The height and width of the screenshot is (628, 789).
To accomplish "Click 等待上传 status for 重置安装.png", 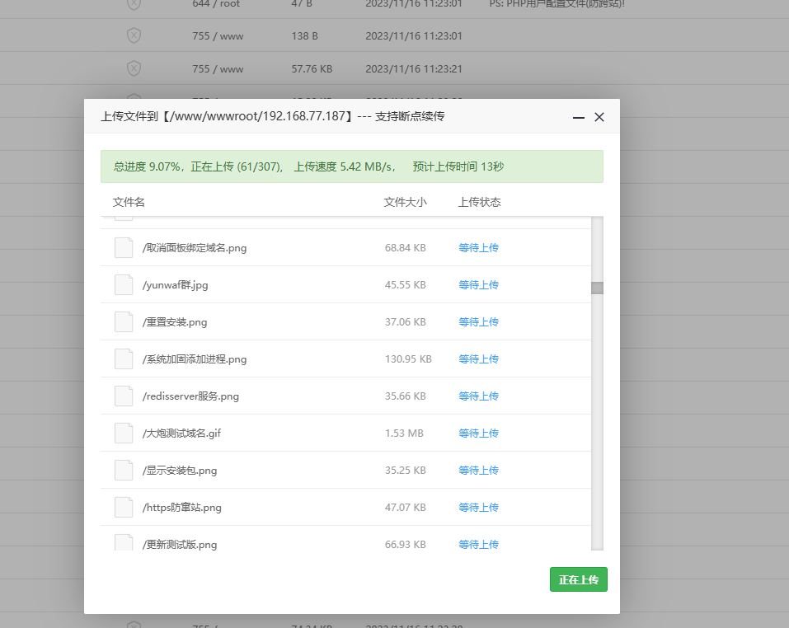I will (478, 321).
